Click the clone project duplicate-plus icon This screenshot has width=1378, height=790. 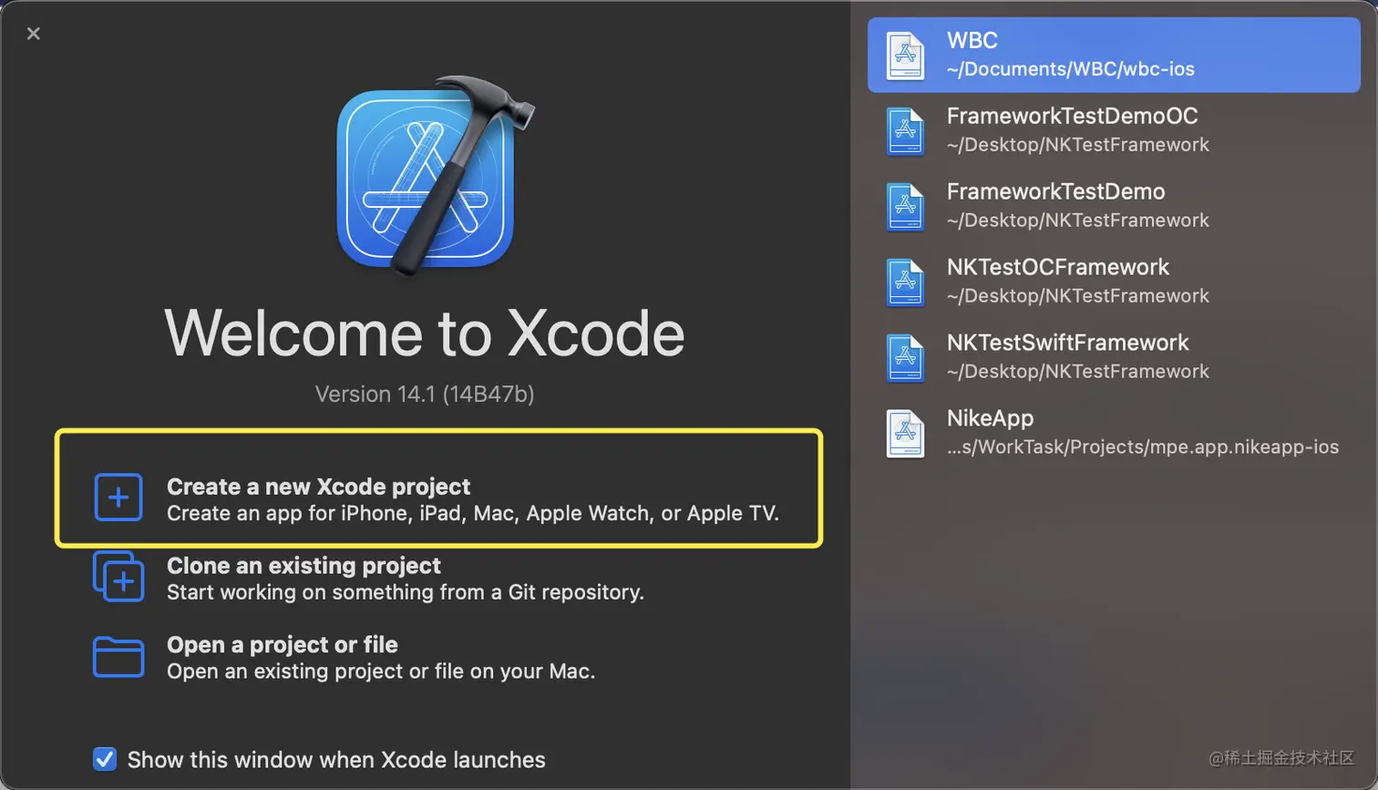(118, 577)
